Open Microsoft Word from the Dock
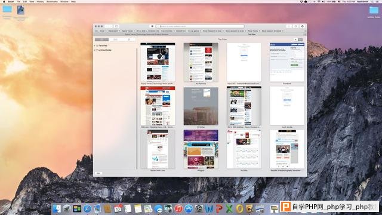Screen dimensions: 382x215 [209, 208]
